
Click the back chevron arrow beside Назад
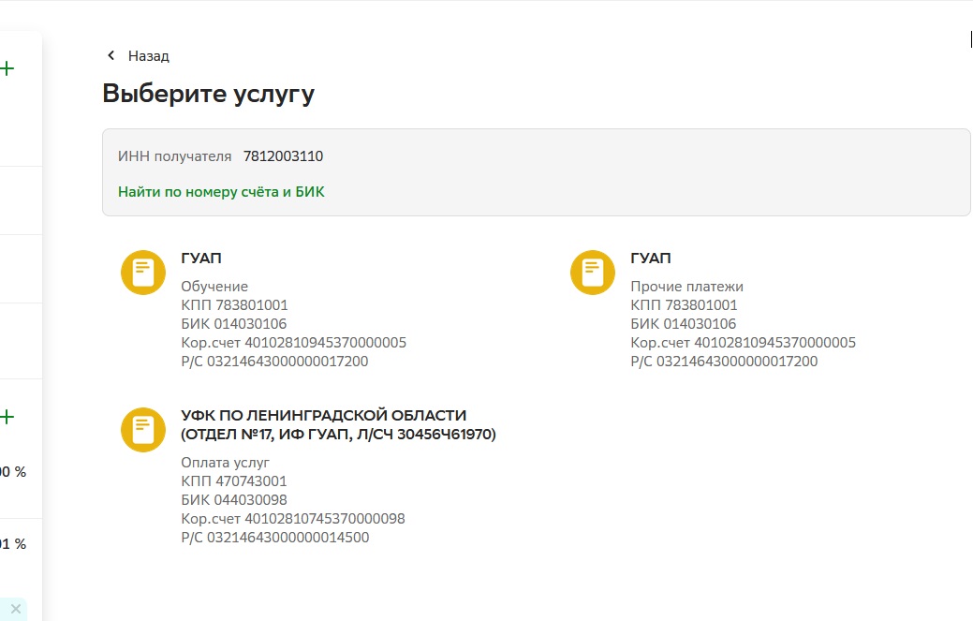pyautogui.click(x=111, y=55)
